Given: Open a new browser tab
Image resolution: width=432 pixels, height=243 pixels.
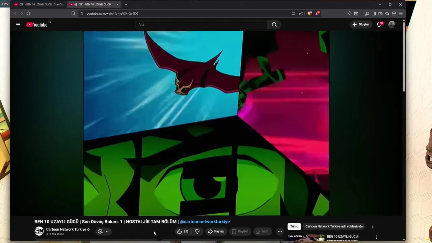Looking at the screenshot, I should pos(126,4).
